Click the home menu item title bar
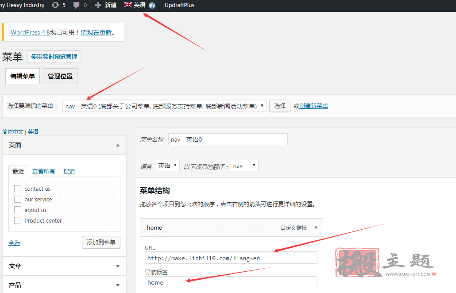456x293 pixels. (x=232, y=227)
